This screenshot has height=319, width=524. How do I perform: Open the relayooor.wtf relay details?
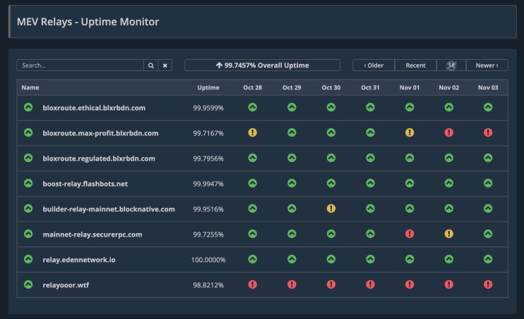point(66,285)
